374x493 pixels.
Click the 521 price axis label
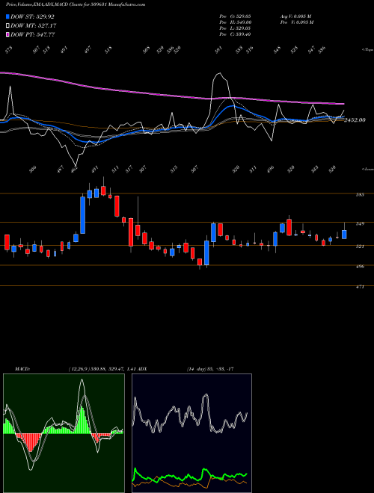(x=361, y=246)
